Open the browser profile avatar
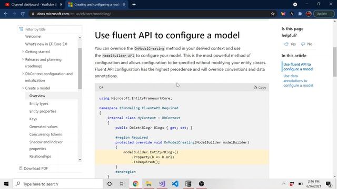This screenshot has height=189, width=337. [309, 14]
